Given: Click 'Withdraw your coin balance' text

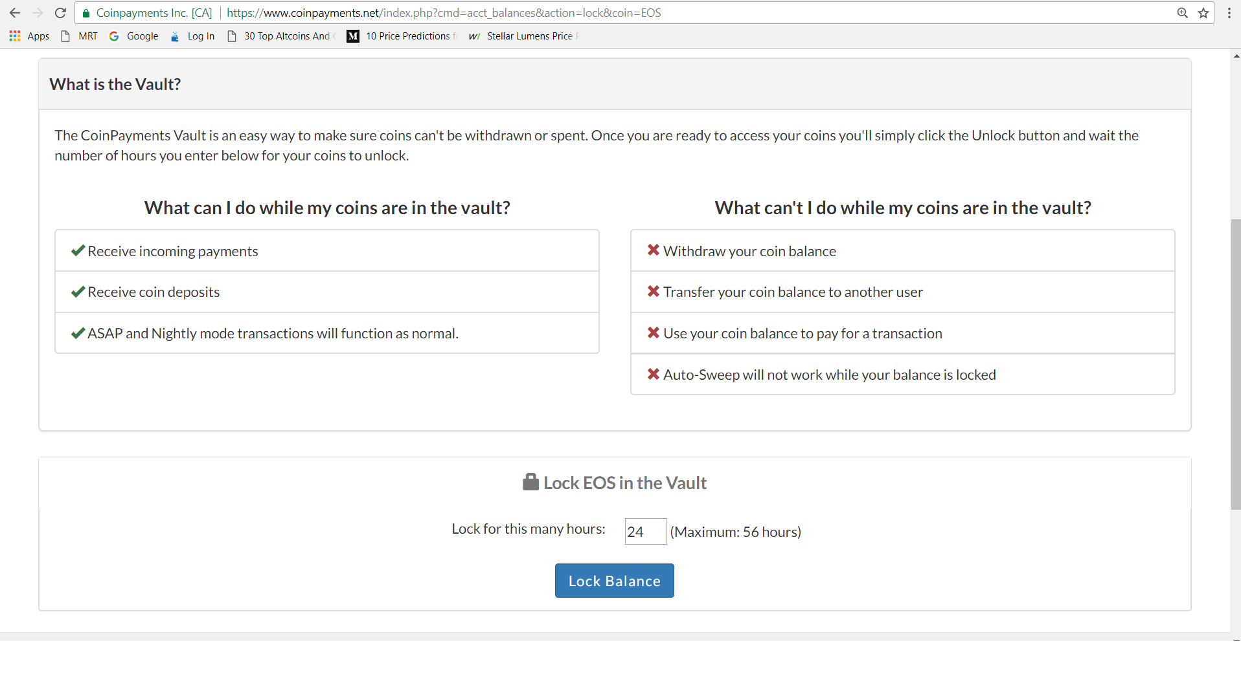Looking at the screenshot, I should coord(749,251).
